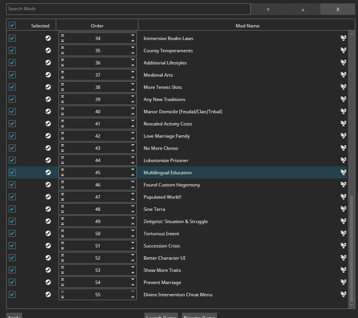Click down chevron for order 54
The image size is (358, 318).
pyautogui.click(x=133, y=279)
